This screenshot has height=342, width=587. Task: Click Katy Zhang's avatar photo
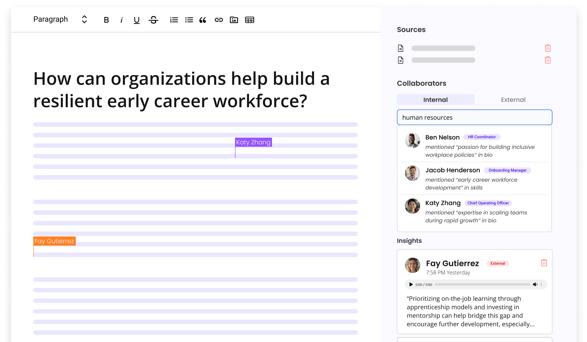[413, 206]
